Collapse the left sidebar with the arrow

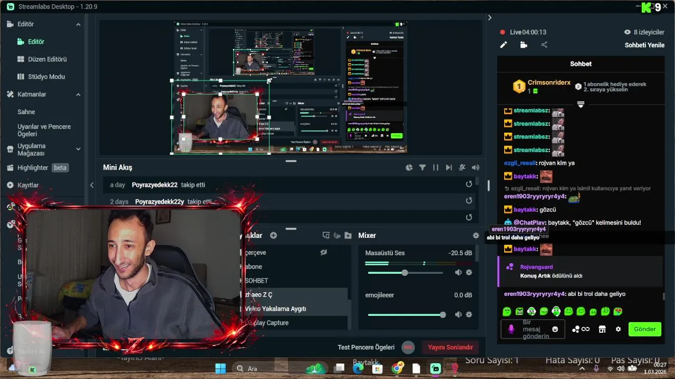pos(92,185)
